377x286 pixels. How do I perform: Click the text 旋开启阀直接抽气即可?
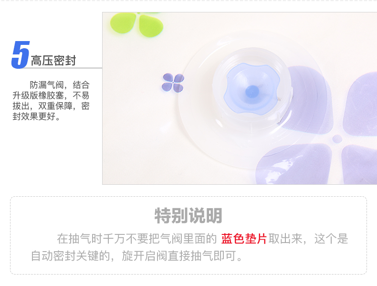pyautogui.click(x=179, y=256)
